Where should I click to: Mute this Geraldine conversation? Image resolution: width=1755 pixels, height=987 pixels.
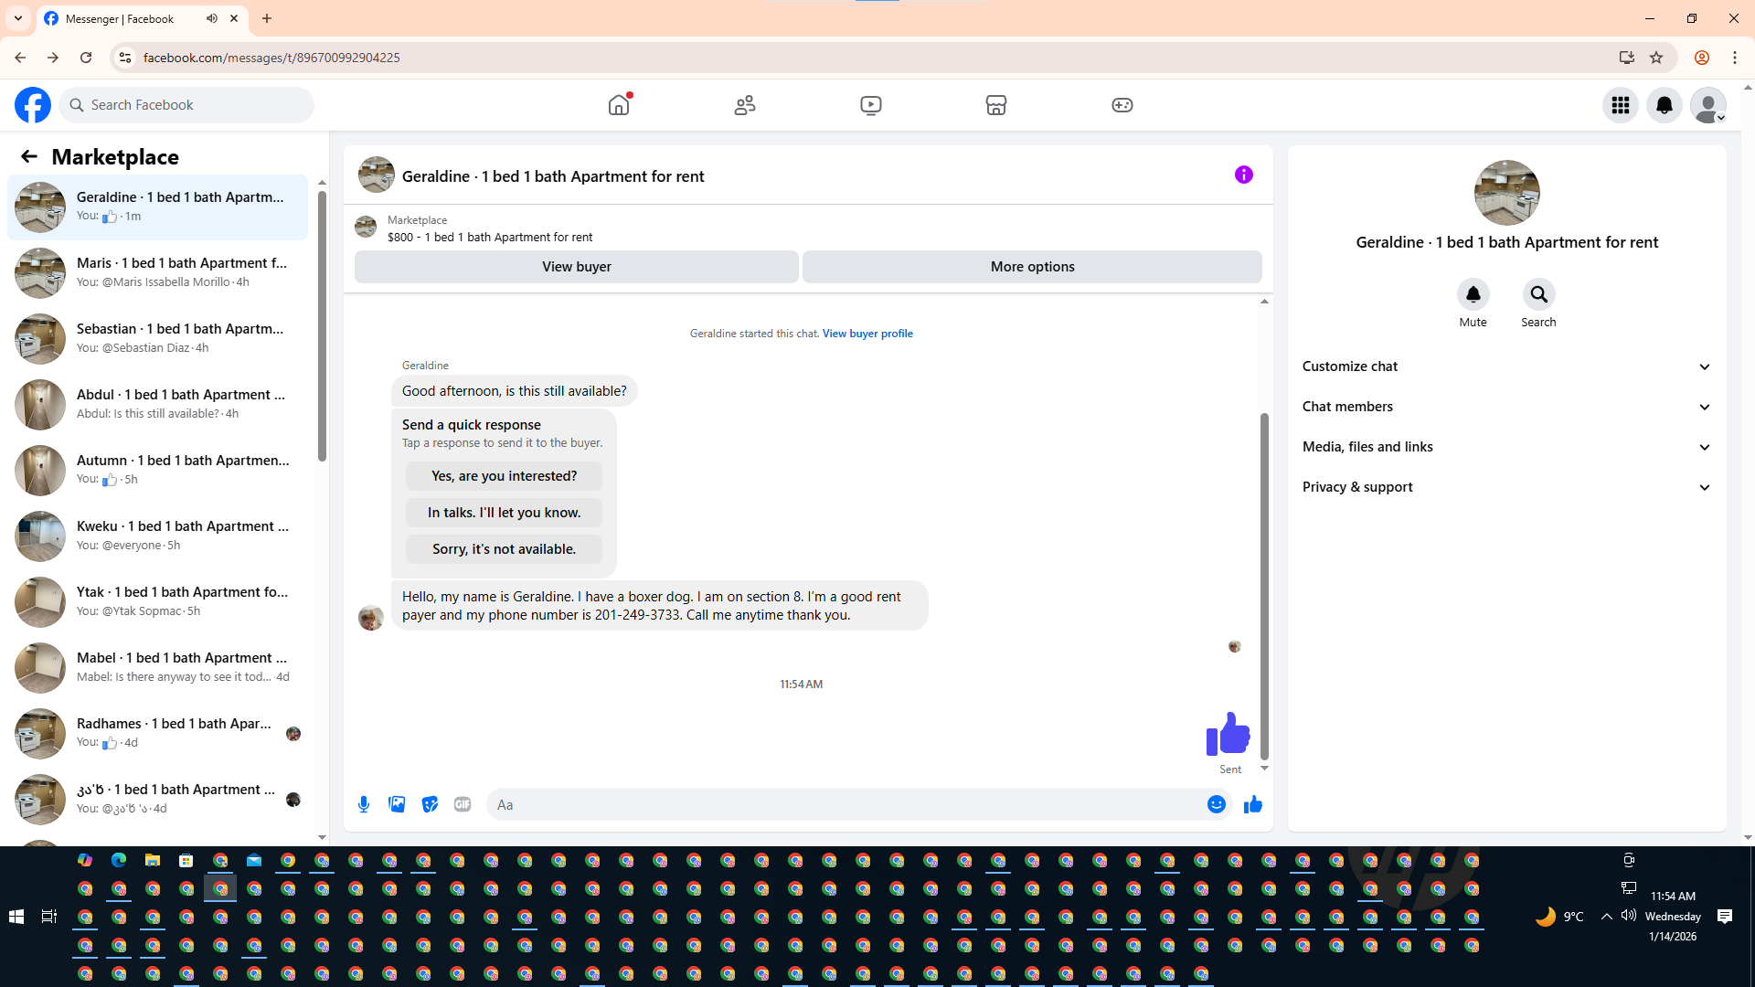click(x=1473, y=294)
